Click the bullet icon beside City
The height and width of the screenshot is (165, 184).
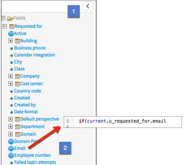[x=11, y=62]
